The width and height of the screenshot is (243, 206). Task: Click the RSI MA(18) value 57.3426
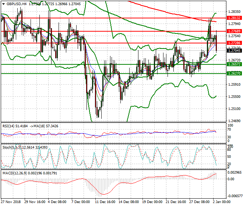[52, 126]
